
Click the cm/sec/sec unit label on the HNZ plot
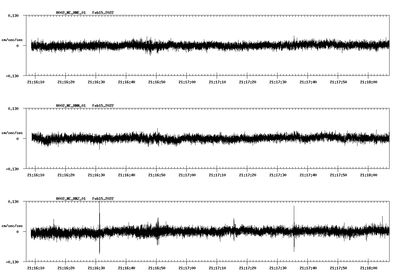click(12, 226)
